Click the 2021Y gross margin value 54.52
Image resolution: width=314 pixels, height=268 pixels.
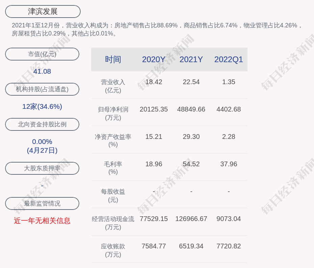coord(191,164)
